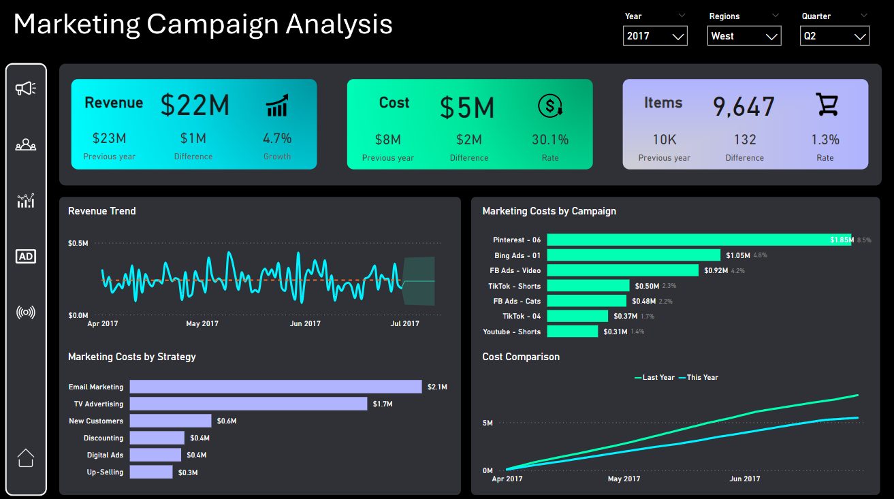Image resolution: width=894 pixels, height=499 pixels.
Task: Click the $1.85M Pinterest data label
Action: click(x=841, y=240)
